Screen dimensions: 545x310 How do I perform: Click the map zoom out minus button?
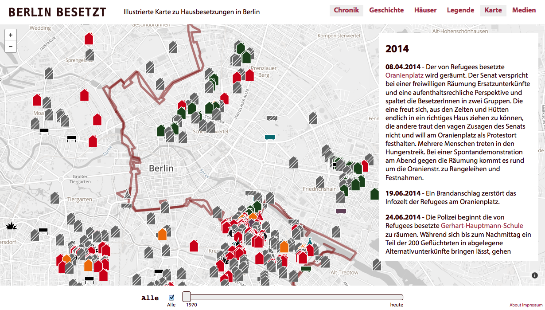tap(10, 46)
